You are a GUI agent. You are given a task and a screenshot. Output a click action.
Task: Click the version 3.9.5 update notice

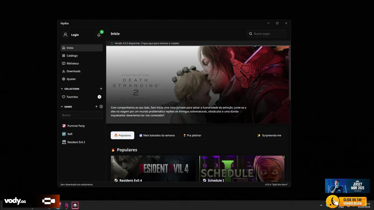147,43
